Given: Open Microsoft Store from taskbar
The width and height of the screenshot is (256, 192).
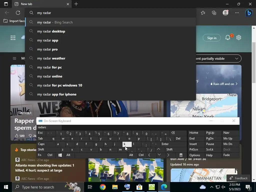Looking at the screenshot, I should click(139, 187).
